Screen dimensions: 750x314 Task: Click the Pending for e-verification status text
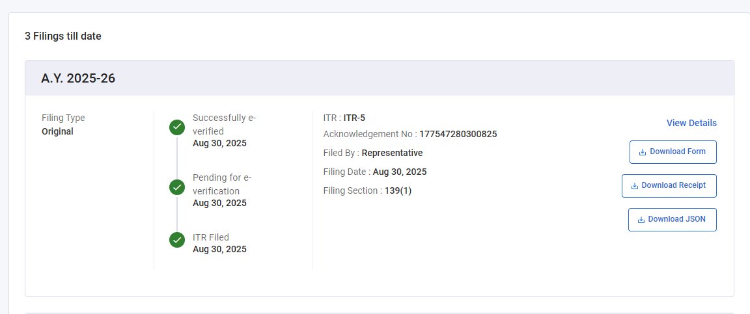pos(222,185)
